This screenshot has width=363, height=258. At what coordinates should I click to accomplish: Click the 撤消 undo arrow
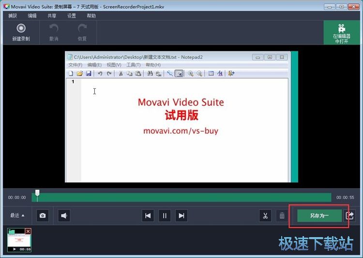coord(54,32)
